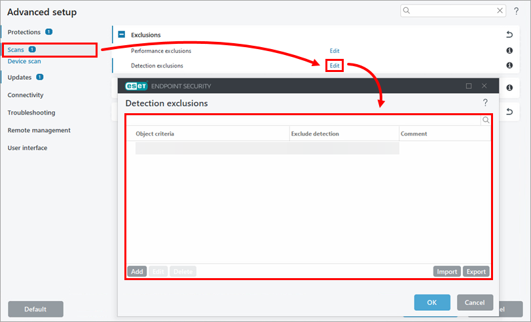
Task: Clear the Advanced setup search field
Action: 500,11
